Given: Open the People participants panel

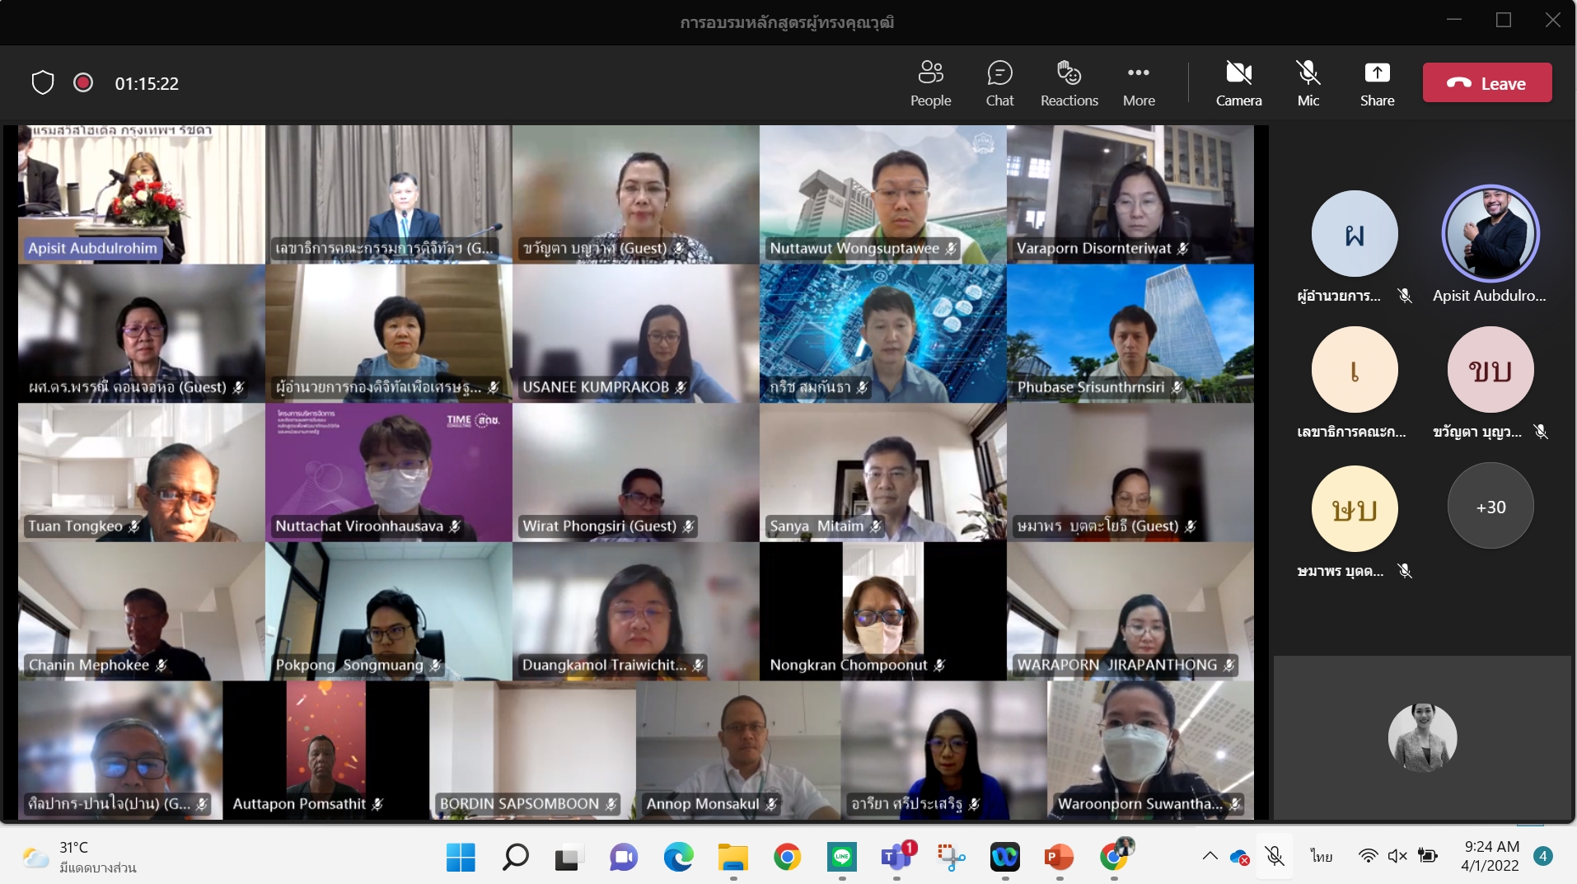Looking at the screenshot, I should tap(930, 83).
